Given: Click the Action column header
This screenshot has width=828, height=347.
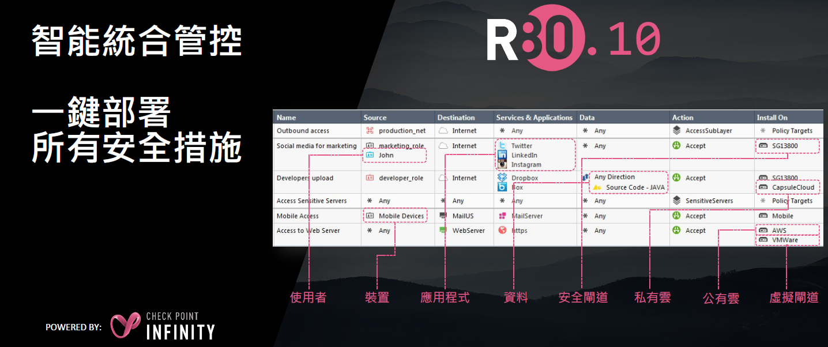Looking at the screenshot, I should [683, 118].
